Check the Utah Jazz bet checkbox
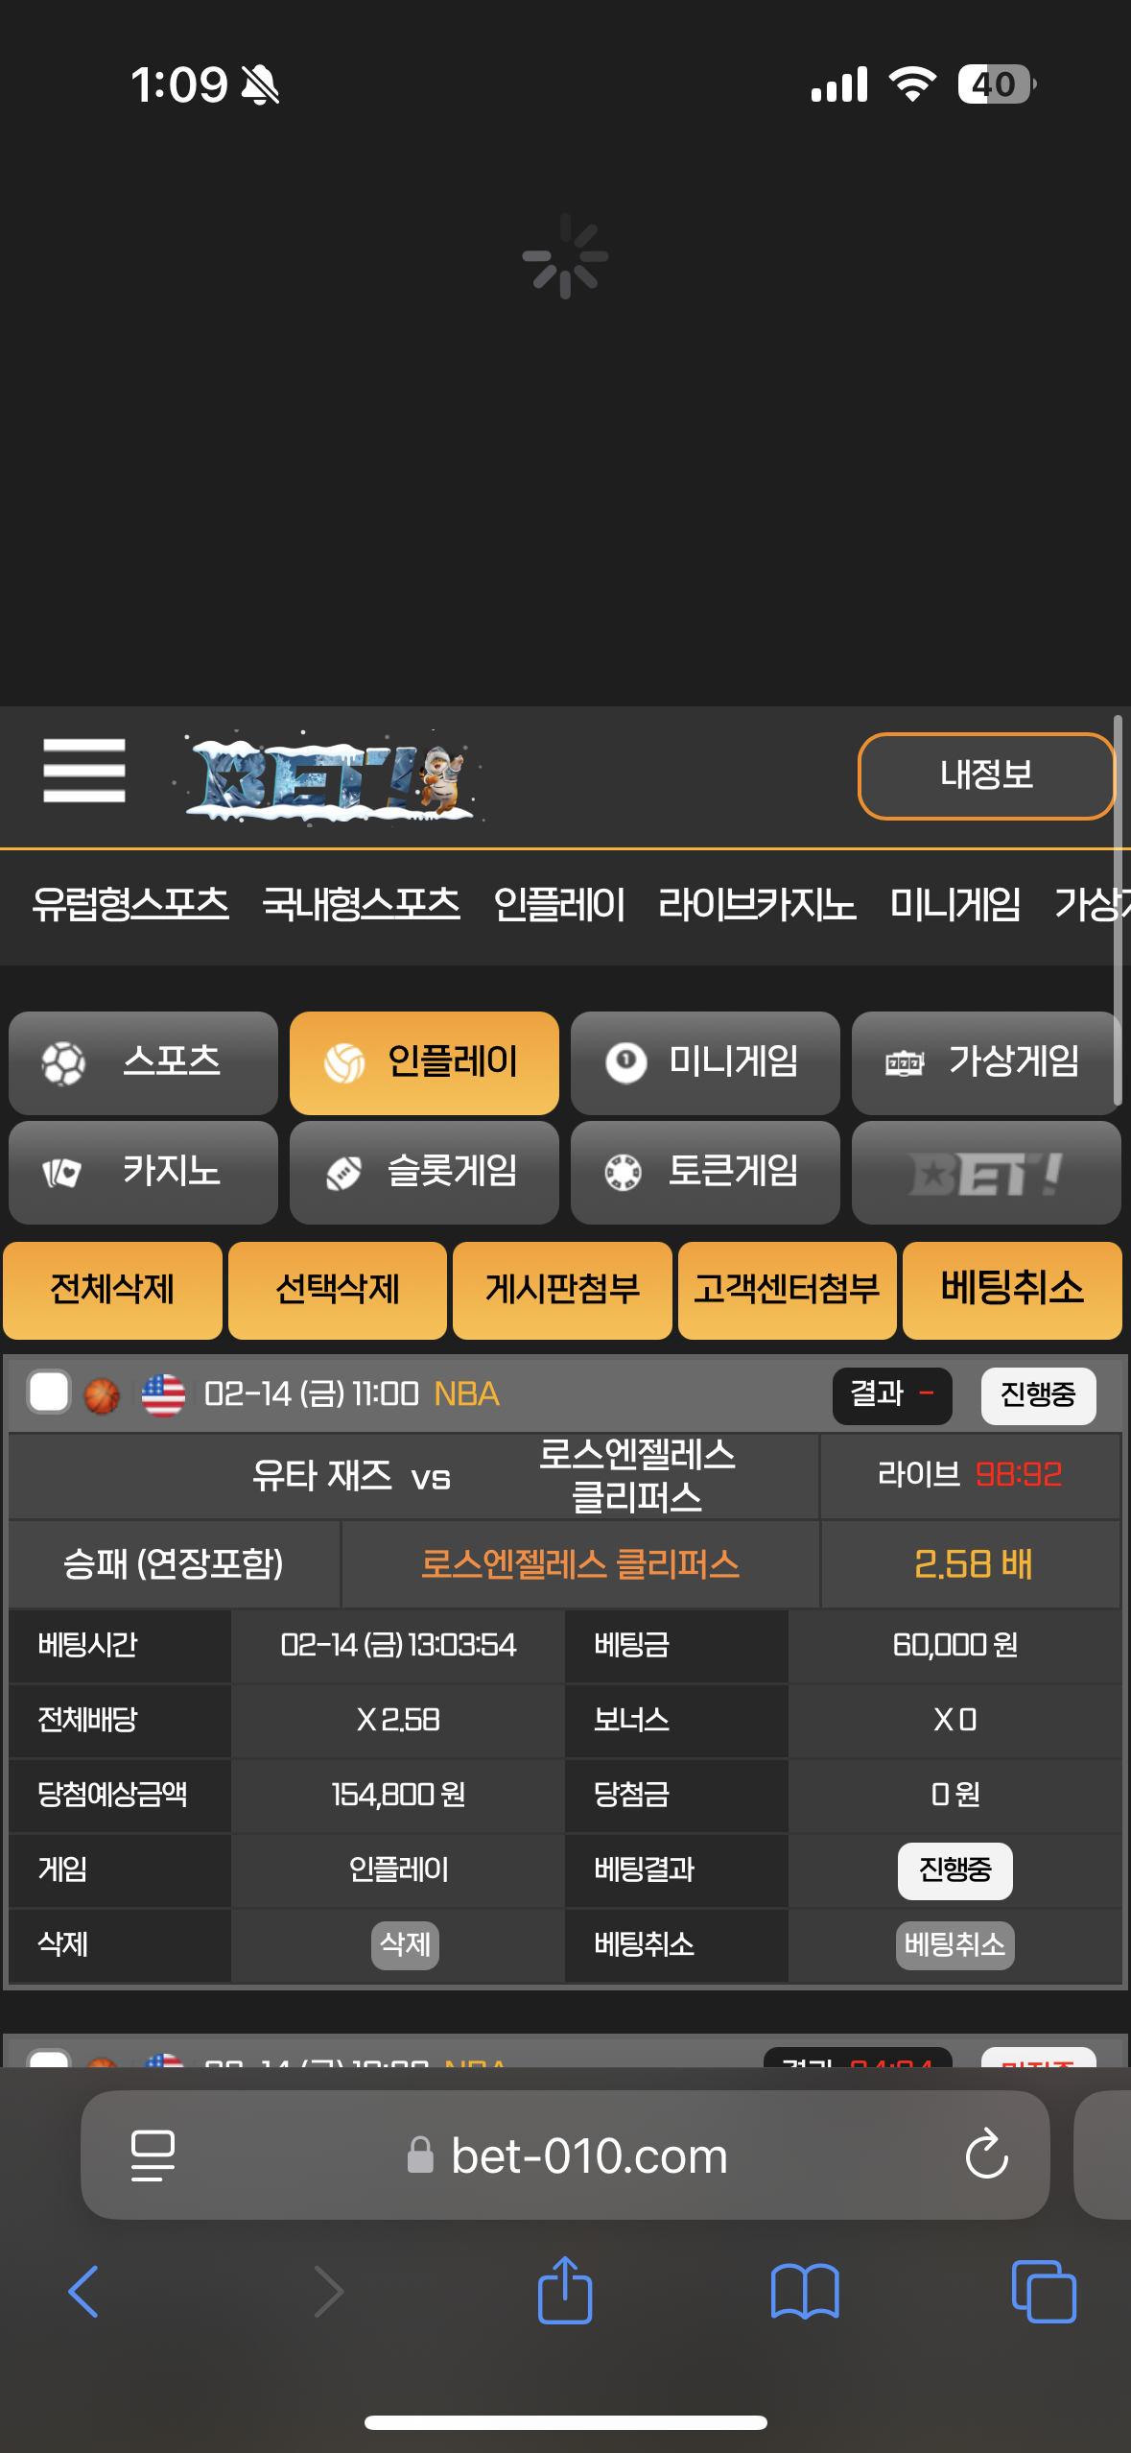The height and width of the screenshot is (2453, 1131). click(49, 1393)
